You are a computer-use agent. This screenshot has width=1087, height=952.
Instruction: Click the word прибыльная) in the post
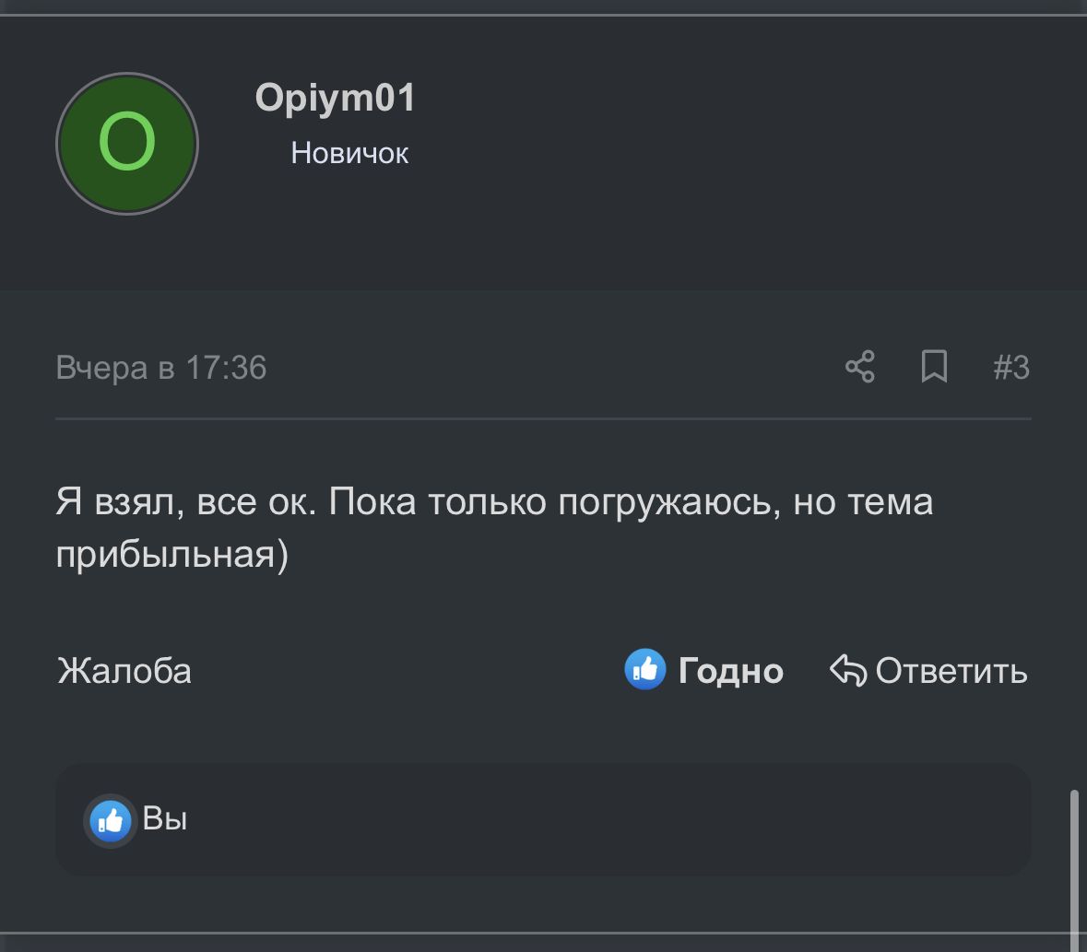171,556
